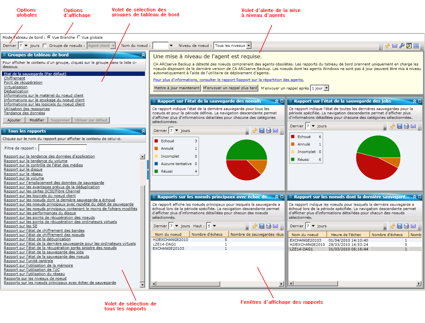The width and height of the screenshot is (425, 323).
Task: Click the red Echoué swatch in node report legend
Action: coord(156,141)
